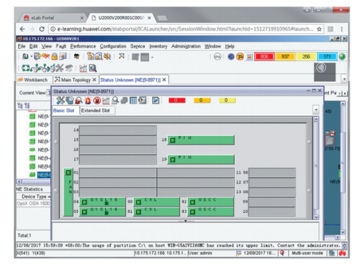
Task: Click the blue-arrow page icon before the red counter
Action: [x=156, y=100]
